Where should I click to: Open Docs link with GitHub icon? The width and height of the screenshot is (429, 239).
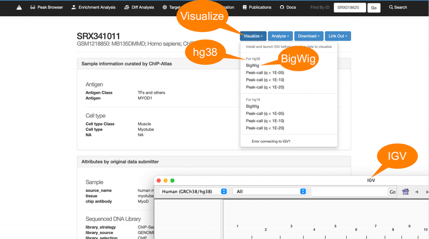(288, 7)
